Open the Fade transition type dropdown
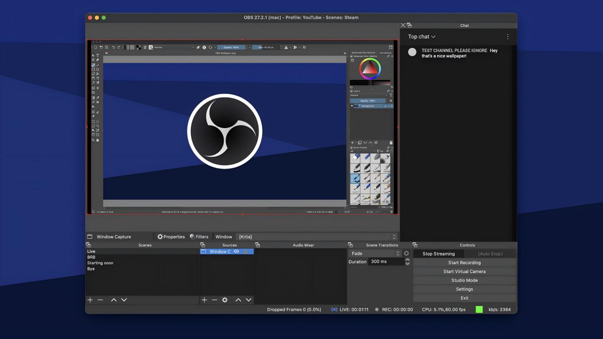The height and width of the screenshot is (339, 603). tap(375, 253)
